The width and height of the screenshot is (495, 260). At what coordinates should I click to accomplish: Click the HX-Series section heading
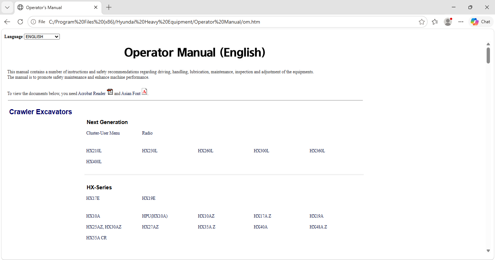pyautogui.click(x=99, y=187)
